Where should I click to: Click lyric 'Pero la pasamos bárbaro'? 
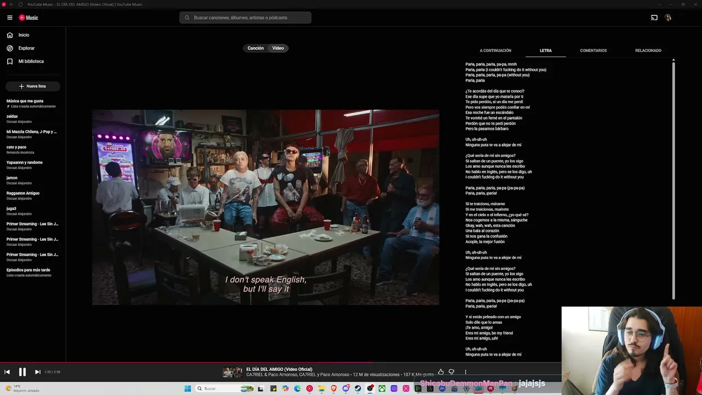point(487,129)
